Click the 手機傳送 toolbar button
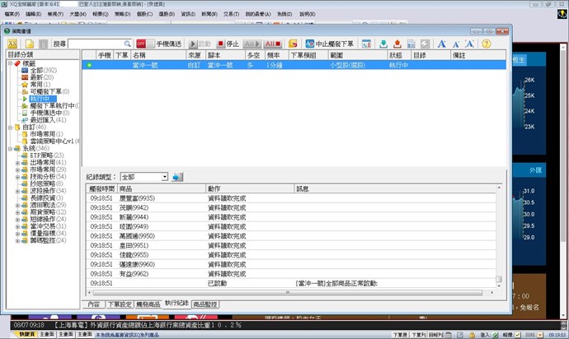The width and height of the screenshot is (569, 339). tap(167, 43)
